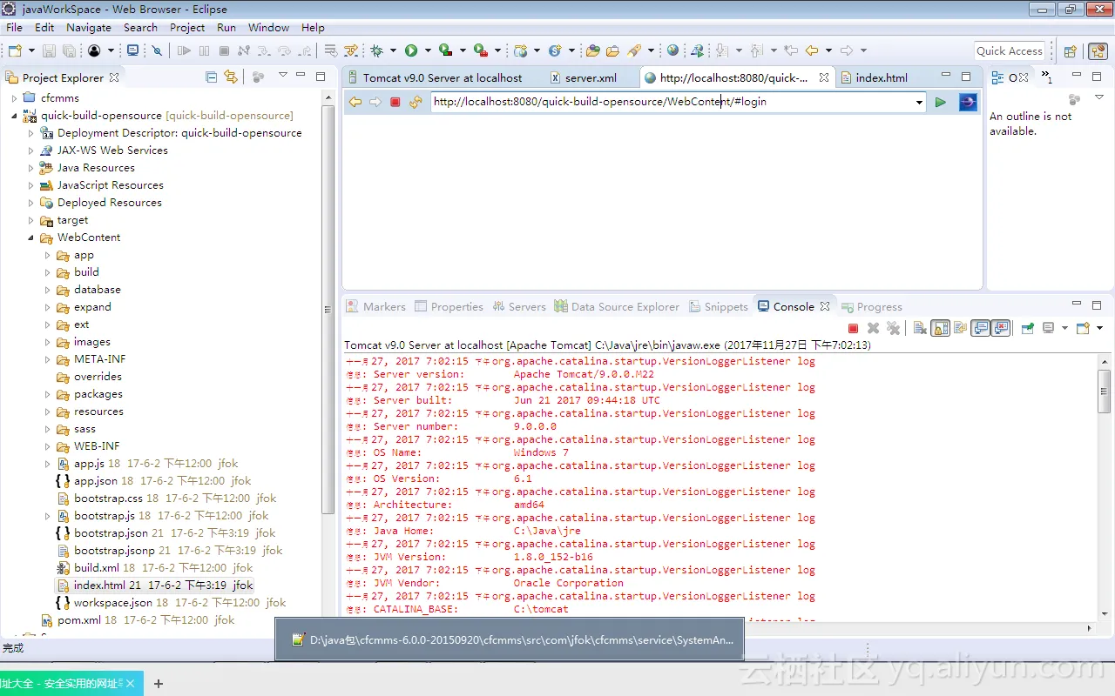Open the Project menu

point(187,27)
